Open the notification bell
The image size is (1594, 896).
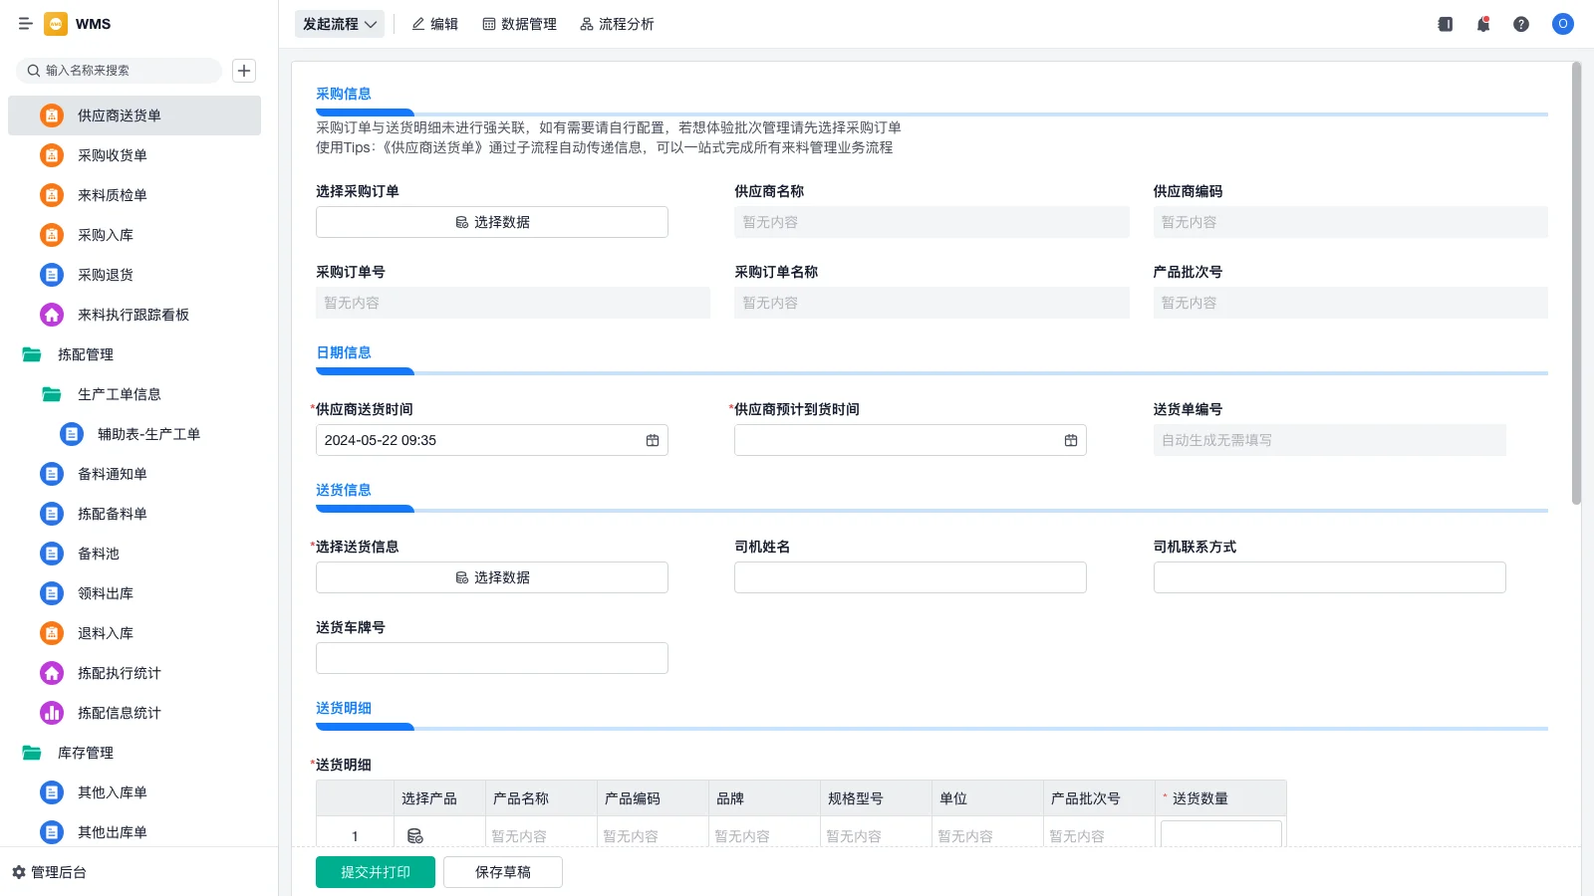click(x=1483, y=24)
